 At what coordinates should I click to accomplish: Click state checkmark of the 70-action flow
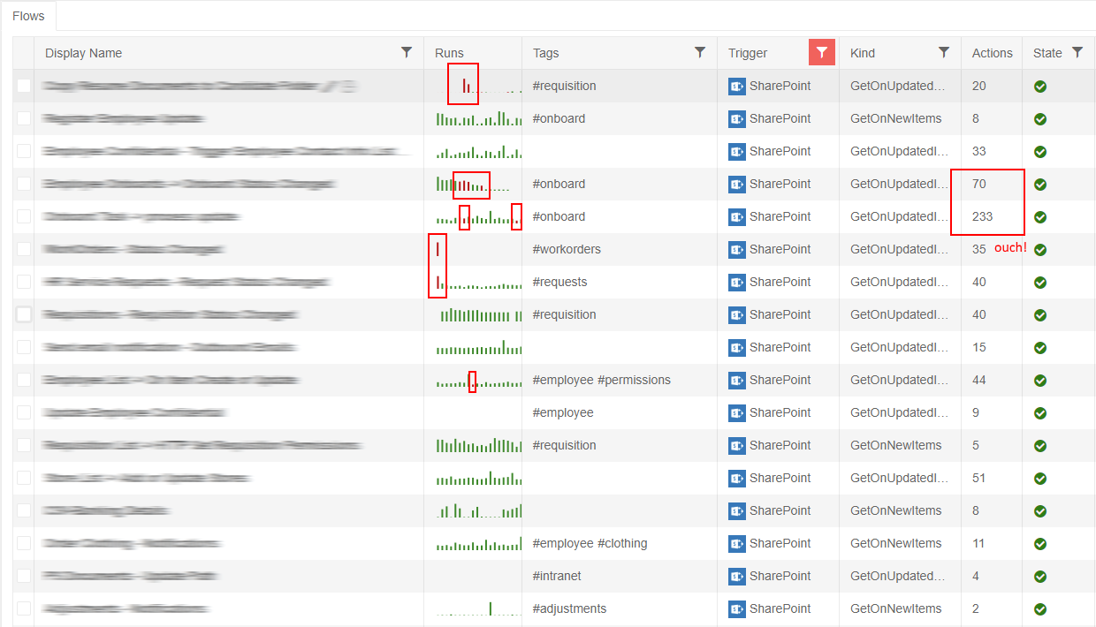click(x=1040, y=185)
